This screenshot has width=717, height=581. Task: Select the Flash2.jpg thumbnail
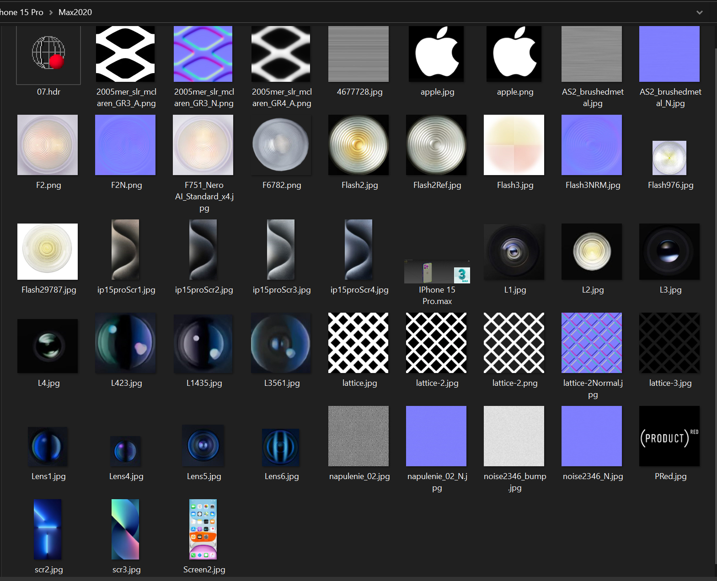[x=358, y=145]
